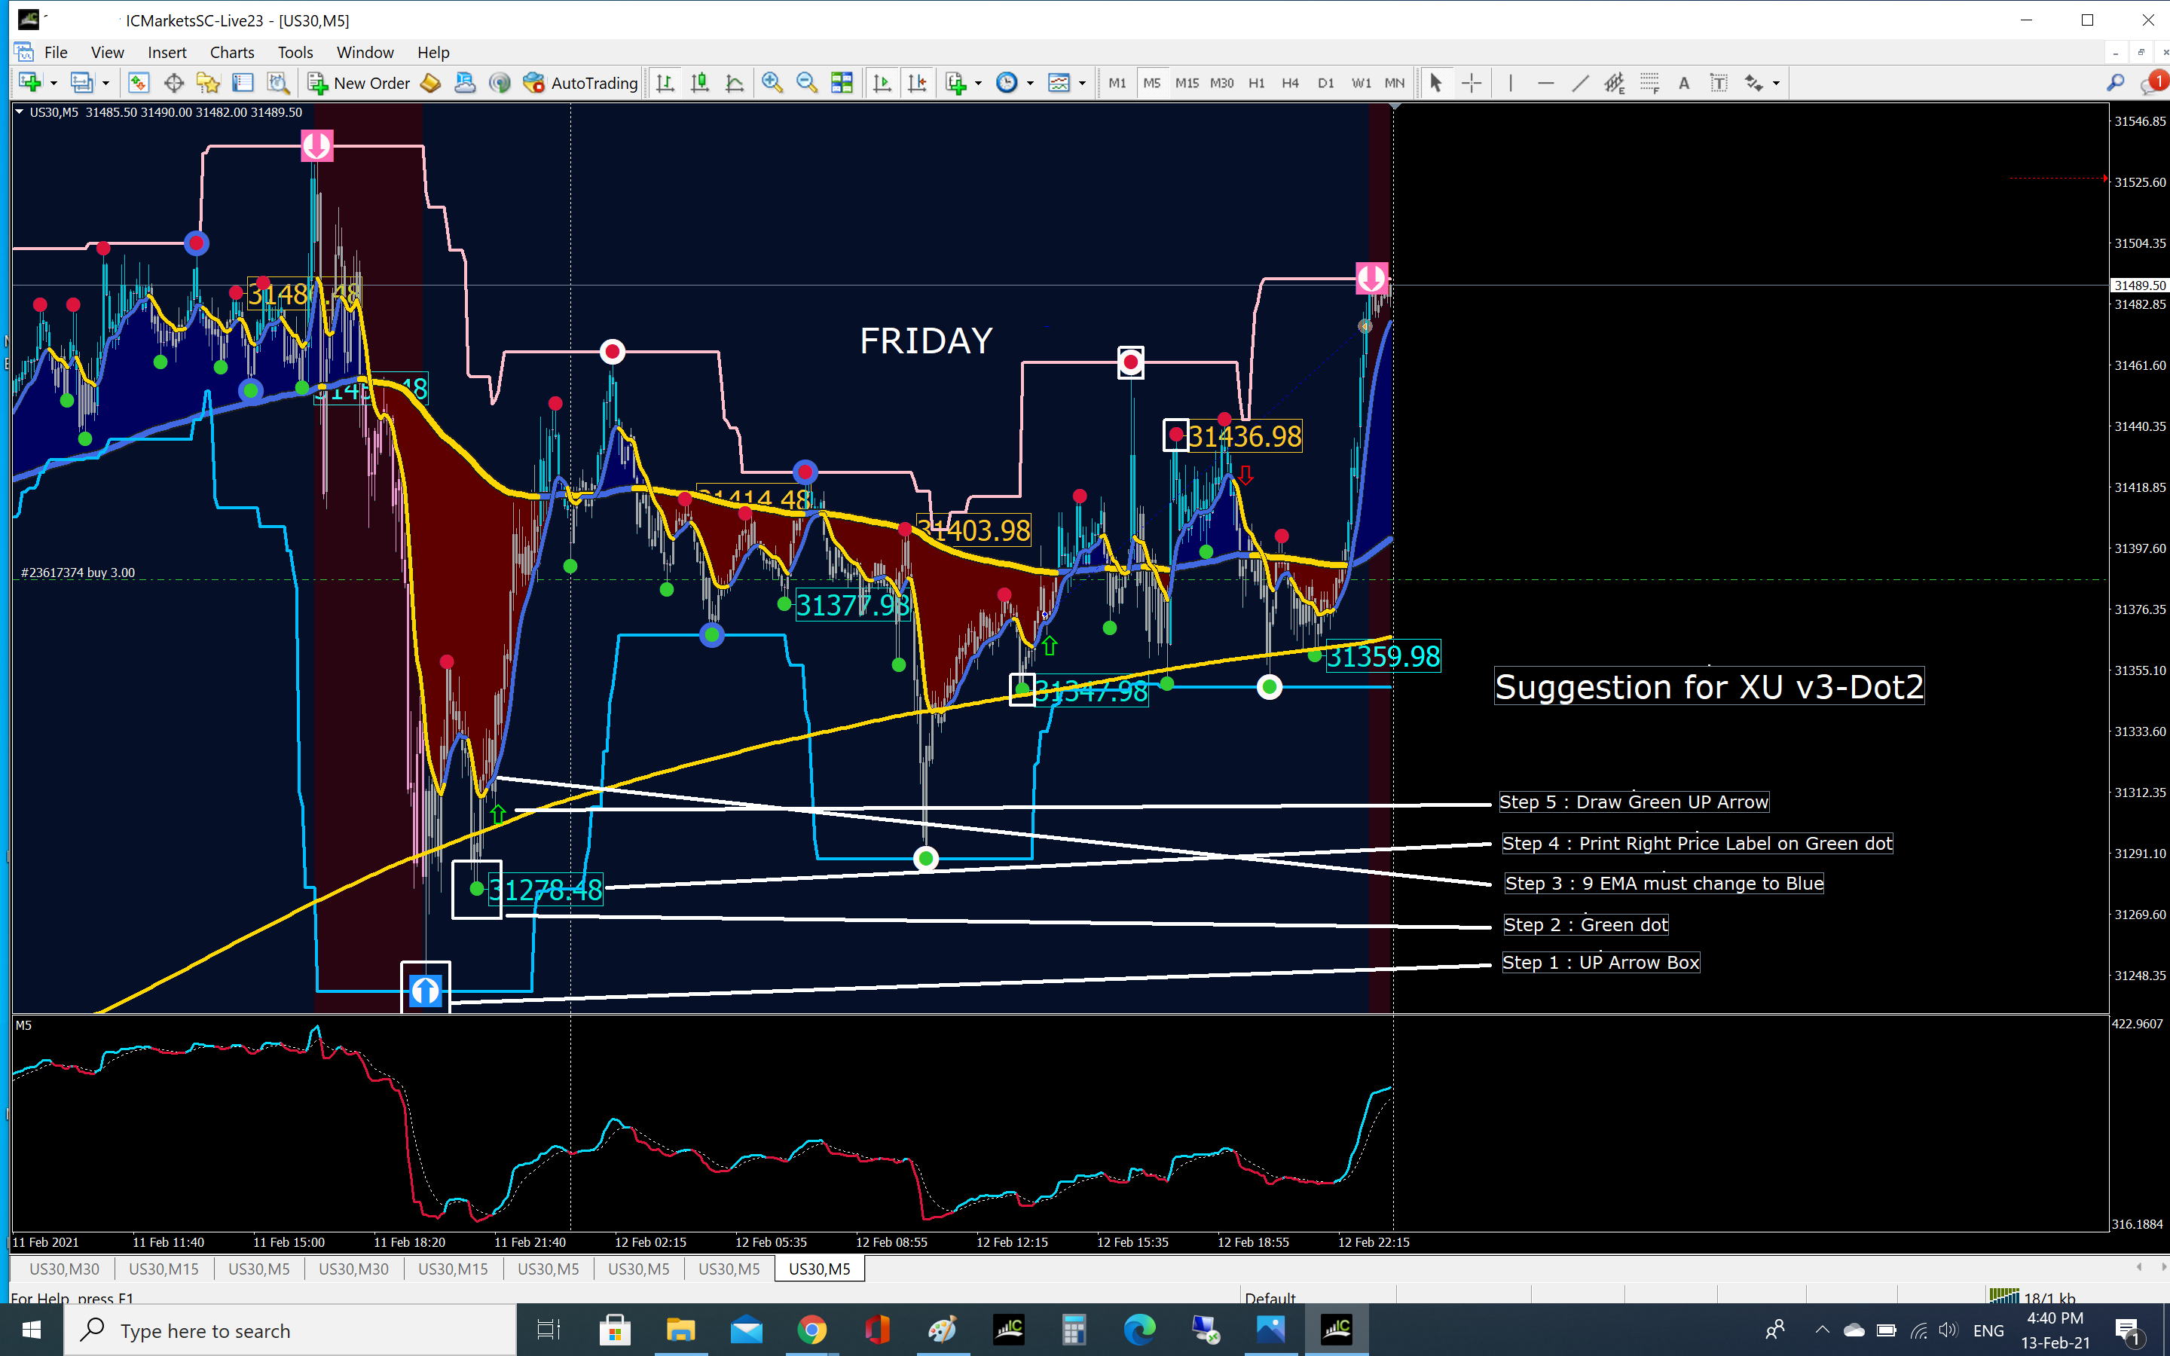This screenshot has width=2170, height=1356.
Task: Switch to the first US30,M30 chart tab
Action: point(63,1269)
